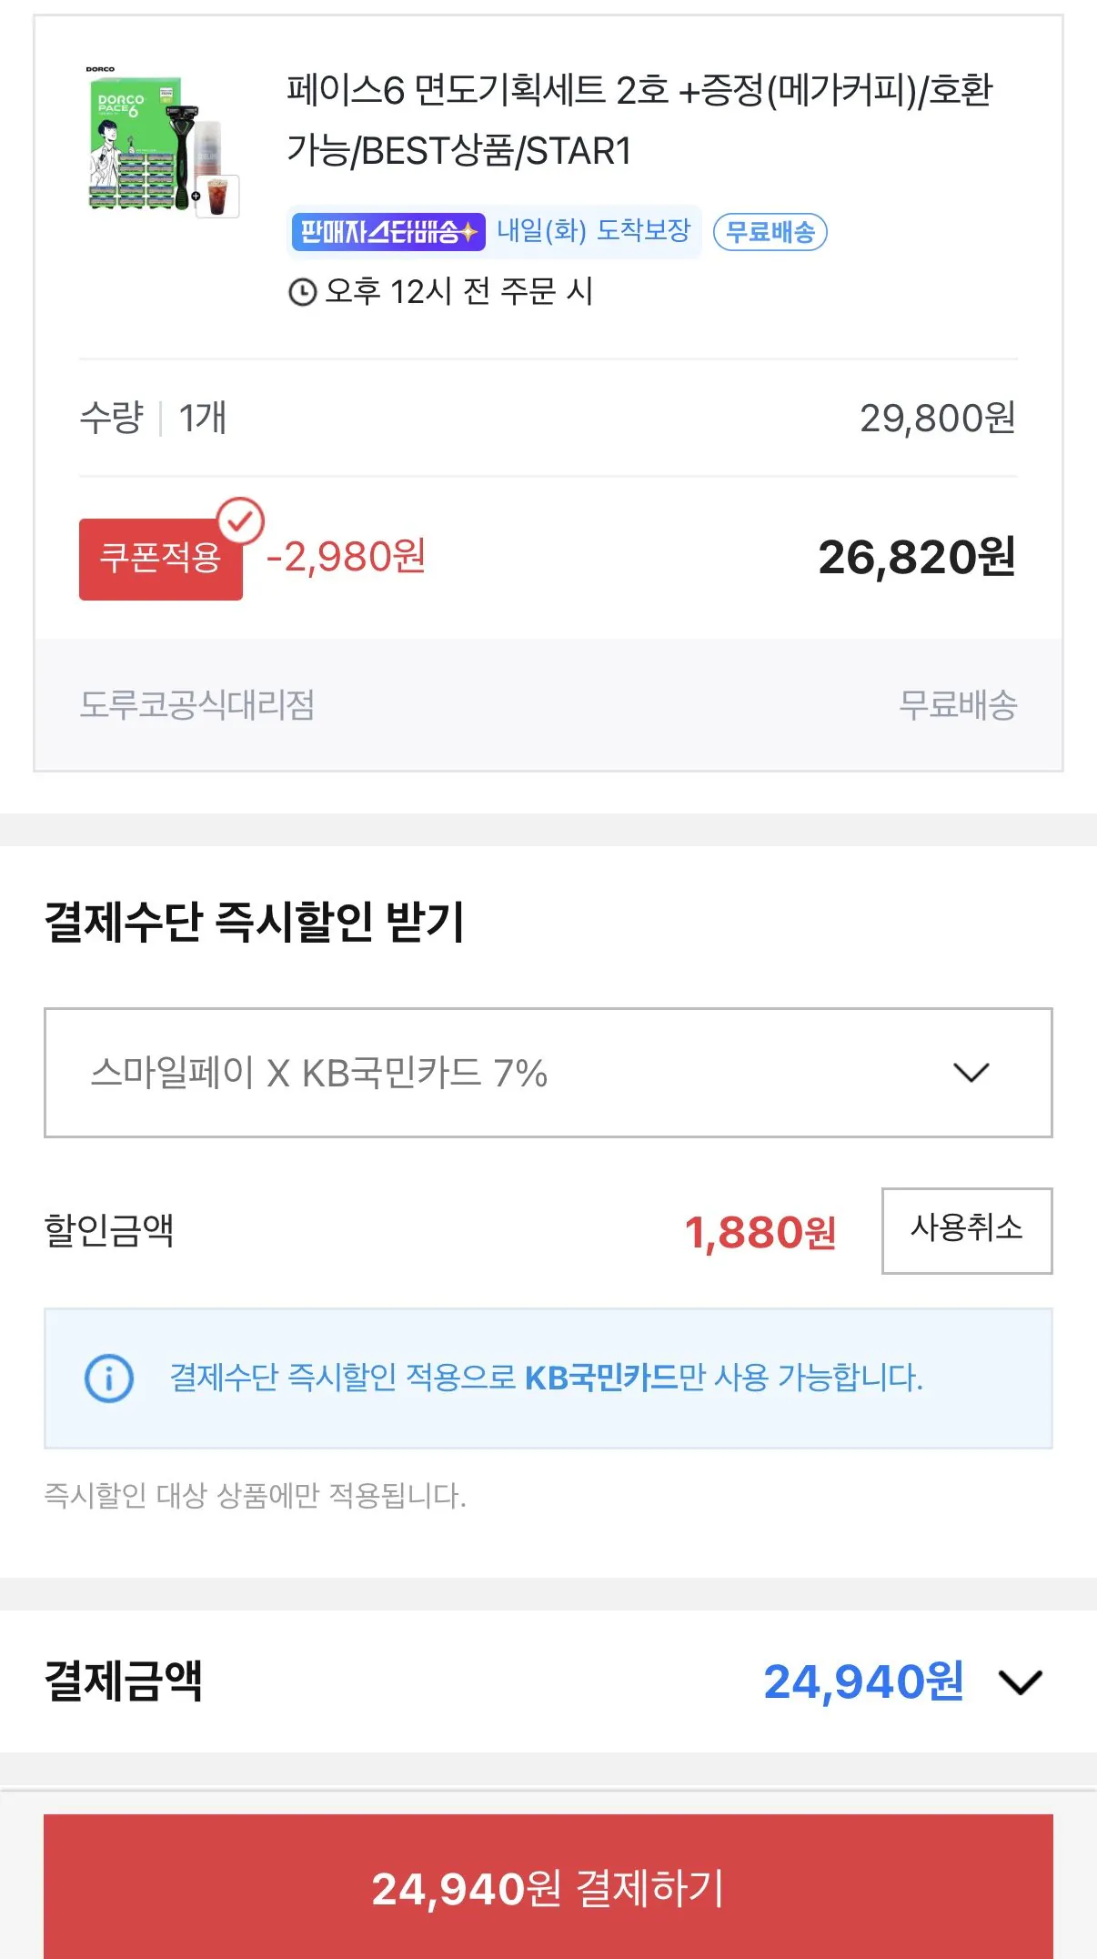Expand the 결제금액 details chevron
Image resolution: width=1097 pixels, height=1959 pixels.
point(1020,1682)
